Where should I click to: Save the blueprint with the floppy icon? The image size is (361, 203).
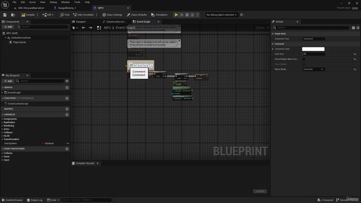(x=5, y=15)
